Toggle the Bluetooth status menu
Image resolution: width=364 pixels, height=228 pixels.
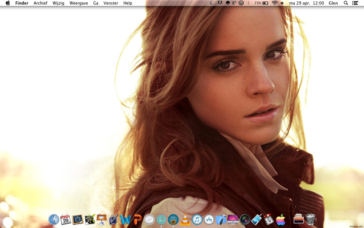point(248,3)
